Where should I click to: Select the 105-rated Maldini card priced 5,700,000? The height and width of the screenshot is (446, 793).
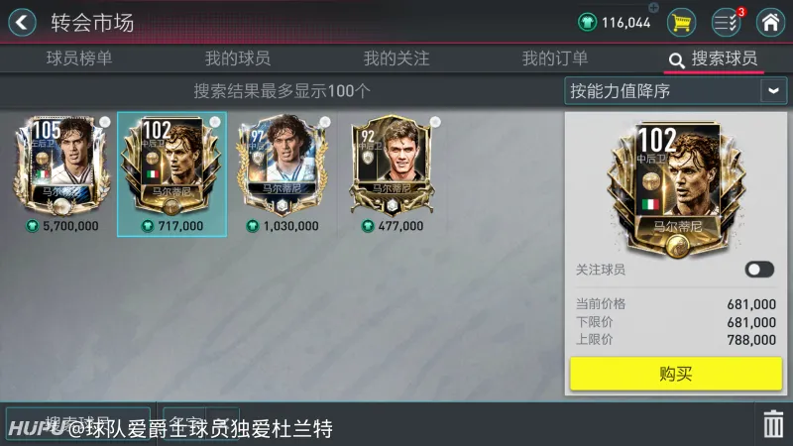61,174
